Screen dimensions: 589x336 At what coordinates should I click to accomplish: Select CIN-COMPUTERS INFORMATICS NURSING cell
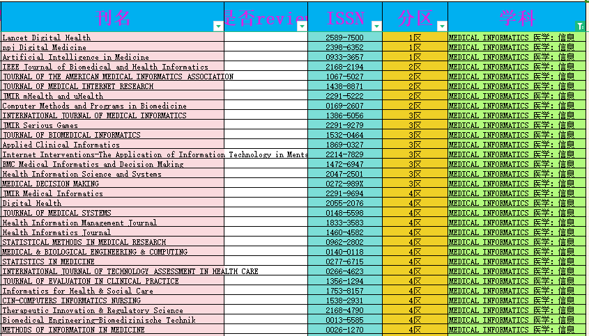pos(113,301)
